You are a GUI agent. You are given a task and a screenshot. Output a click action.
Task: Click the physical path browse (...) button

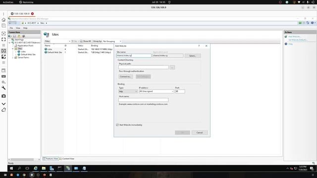coord(172,67)
